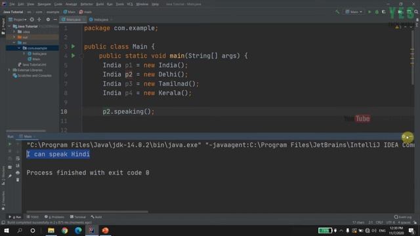Collapse the src folder
Viewport: 420px width, 236px height.
pos(14,43)
